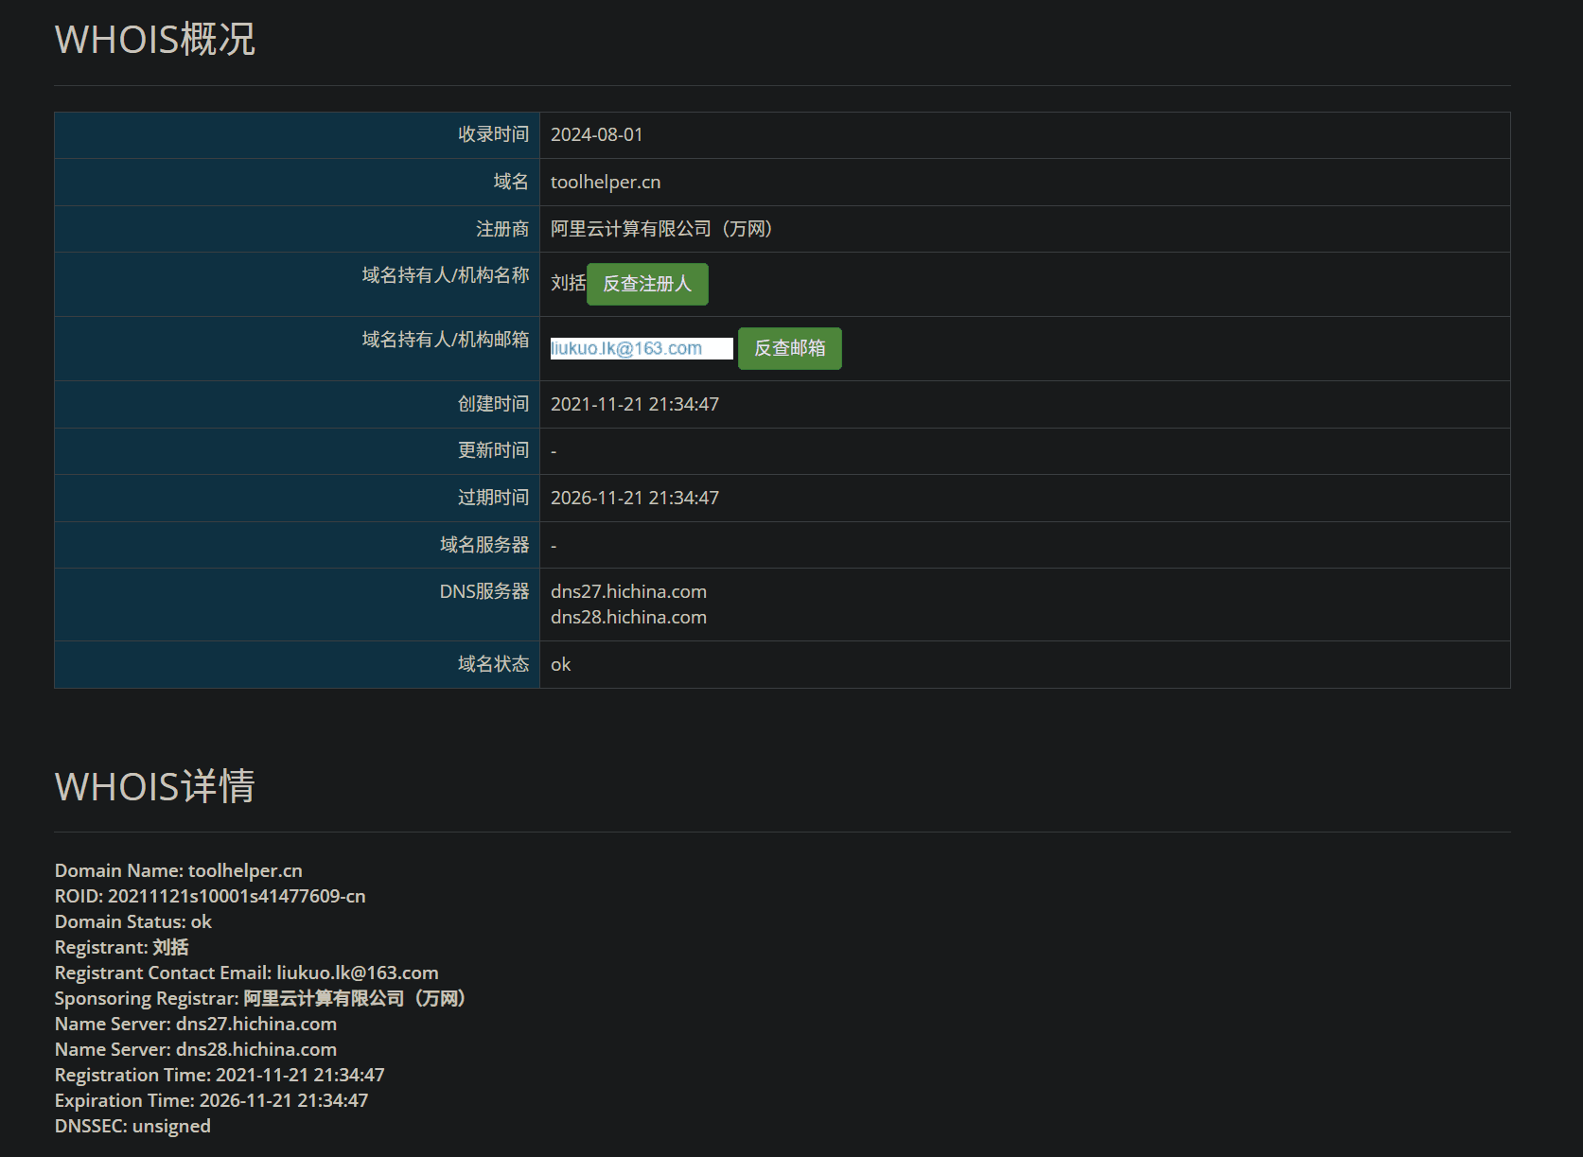The width and height of the screenshot is (1583, 1157).
Task: Click the 反查邮箱 button
Action: [789, 348]
